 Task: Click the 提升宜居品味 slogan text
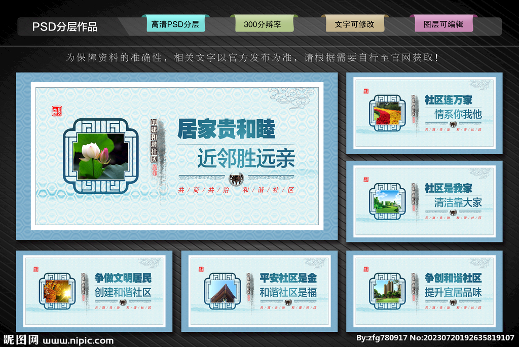tap(453, 292)
